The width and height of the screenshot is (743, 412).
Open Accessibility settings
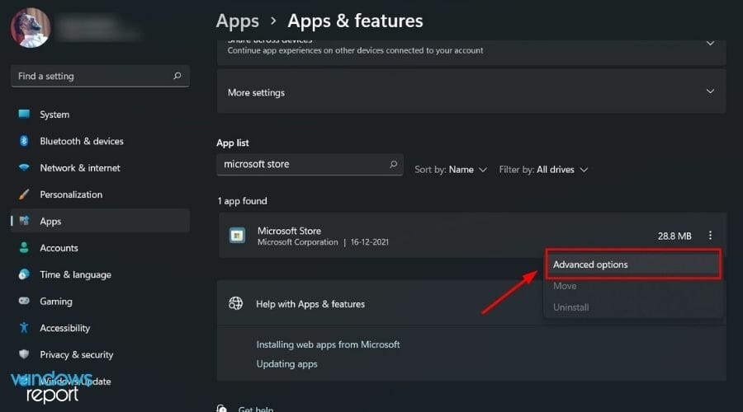tap(100, 328)
